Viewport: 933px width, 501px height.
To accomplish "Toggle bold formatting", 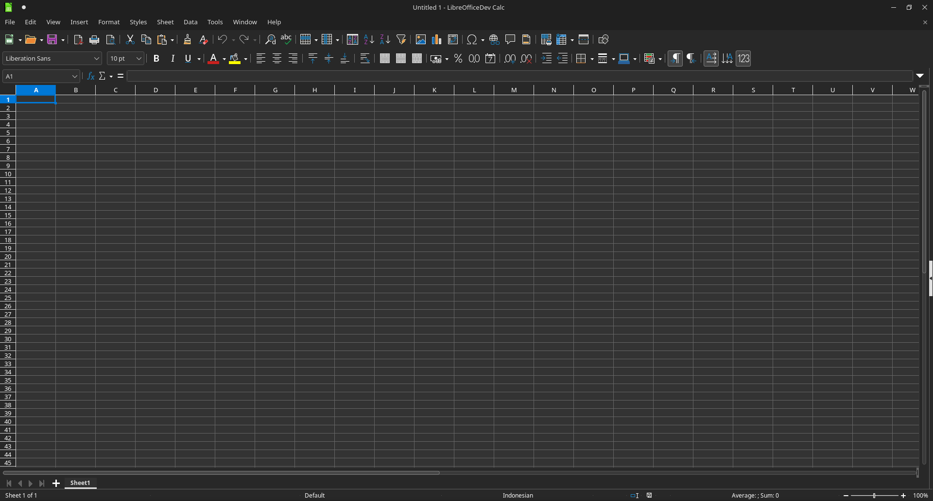I will [156, 59].
